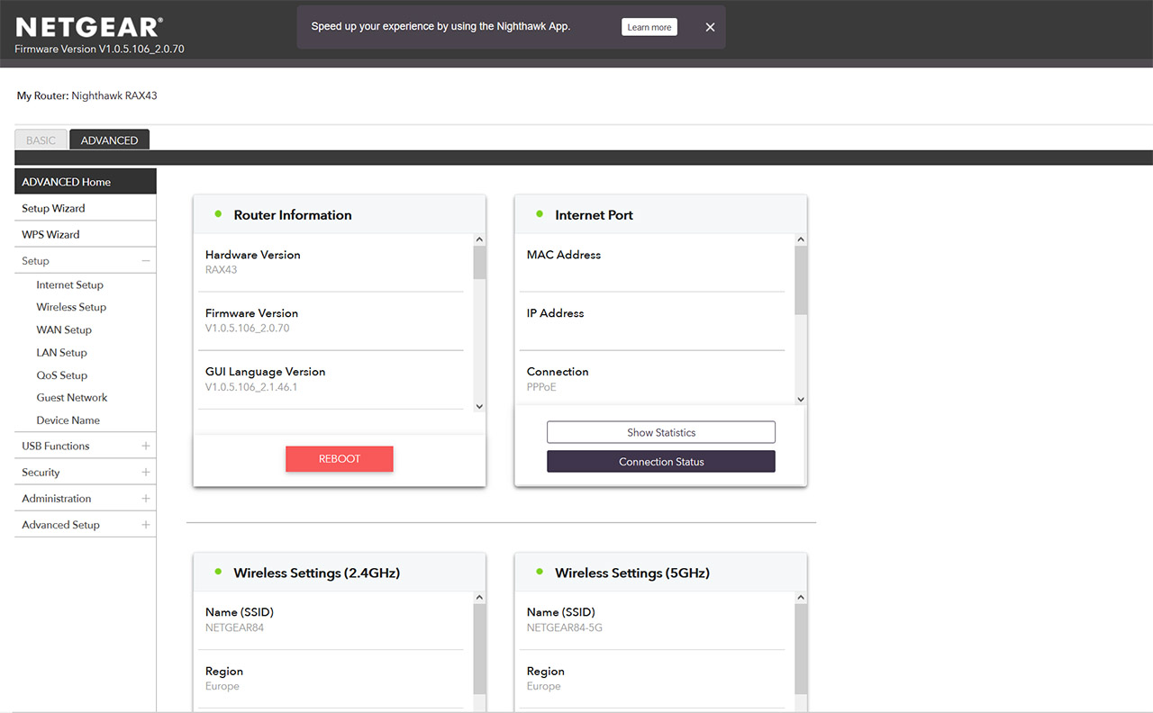Click Internet Port scrollbar up arrow
The width and height of the screenshot is (1153, 713).
[x=801, y=239]
